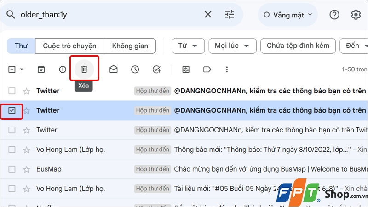Check the third Twitter email checkbox
This screenshot has height=207, width=368.
12,130
